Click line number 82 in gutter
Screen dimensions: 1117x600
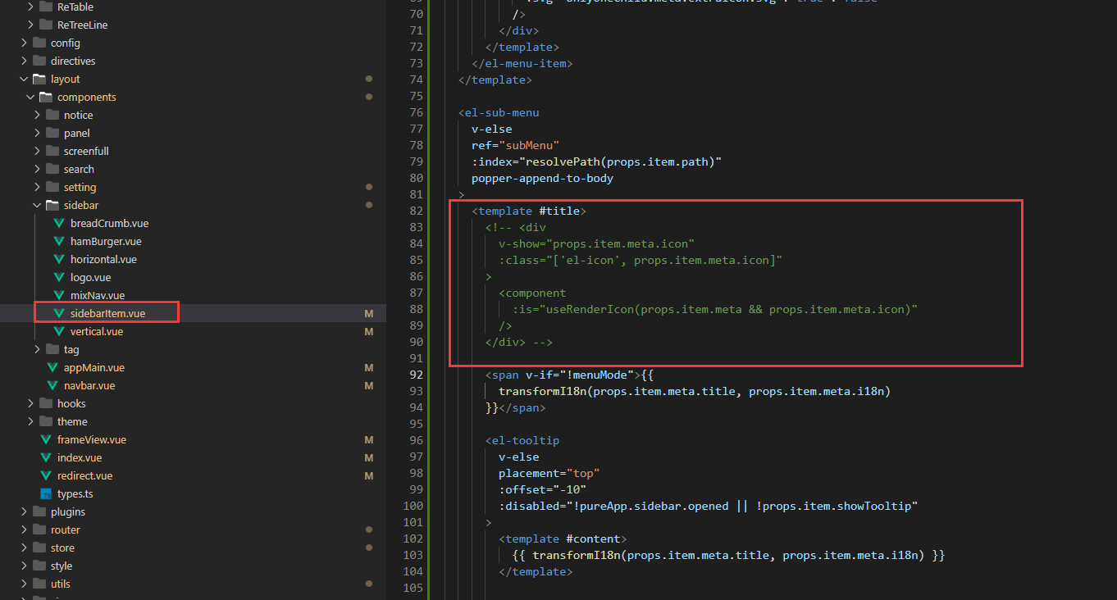[416, 211]
